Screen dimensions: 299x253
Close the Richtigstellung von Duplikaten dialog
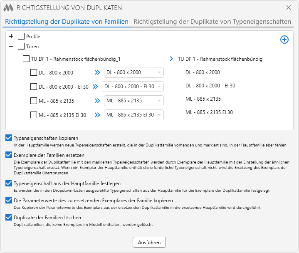(x=289, y=7)
